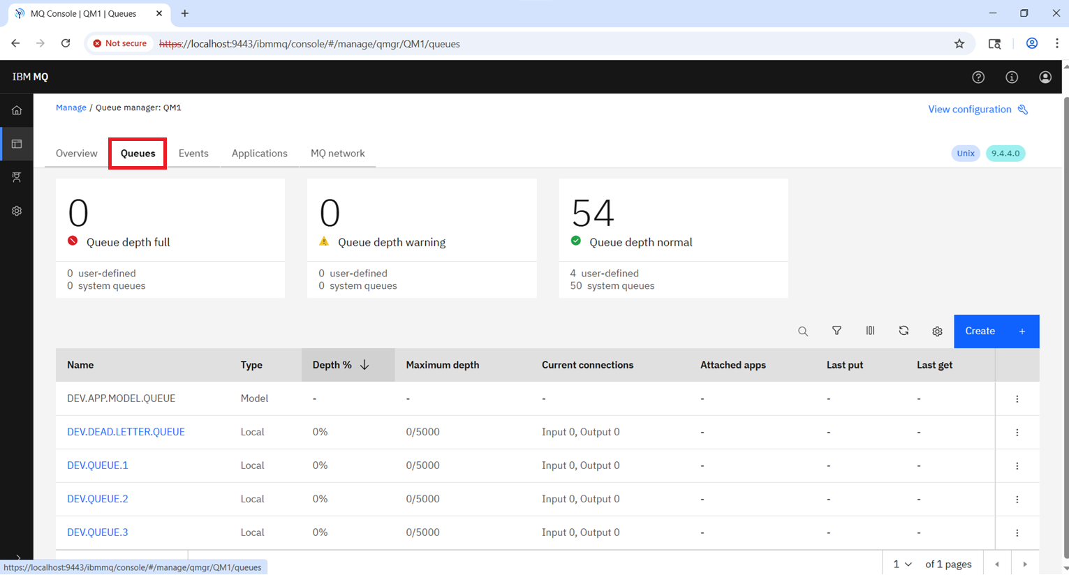Sort by Current connections column header
Image resolution: width=1069 pixels, height=575 pixels.
click(x=588, y=365)
